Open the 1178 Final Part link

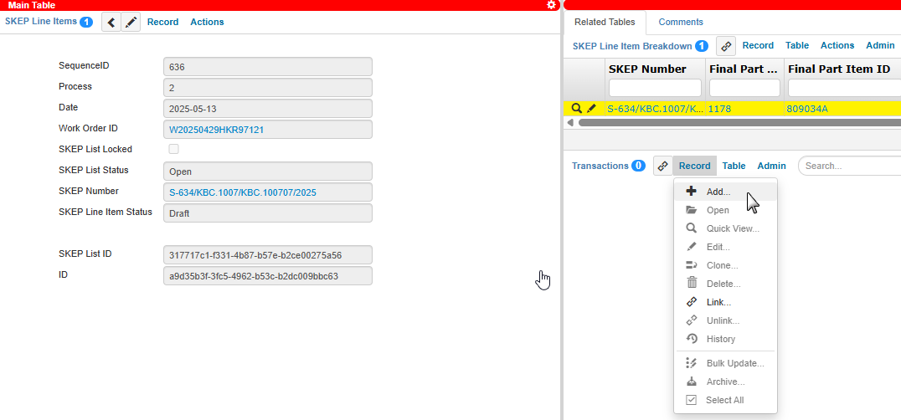(720, 109)
